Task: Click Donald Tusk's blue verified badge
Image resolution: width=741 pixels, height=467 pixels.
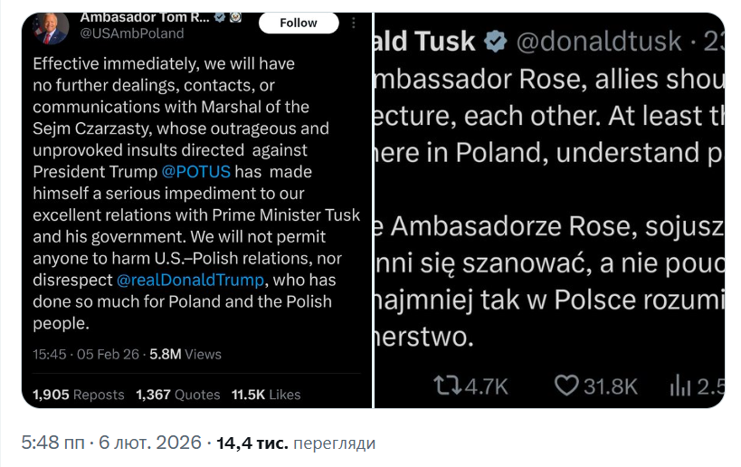Action: [495, 41]
